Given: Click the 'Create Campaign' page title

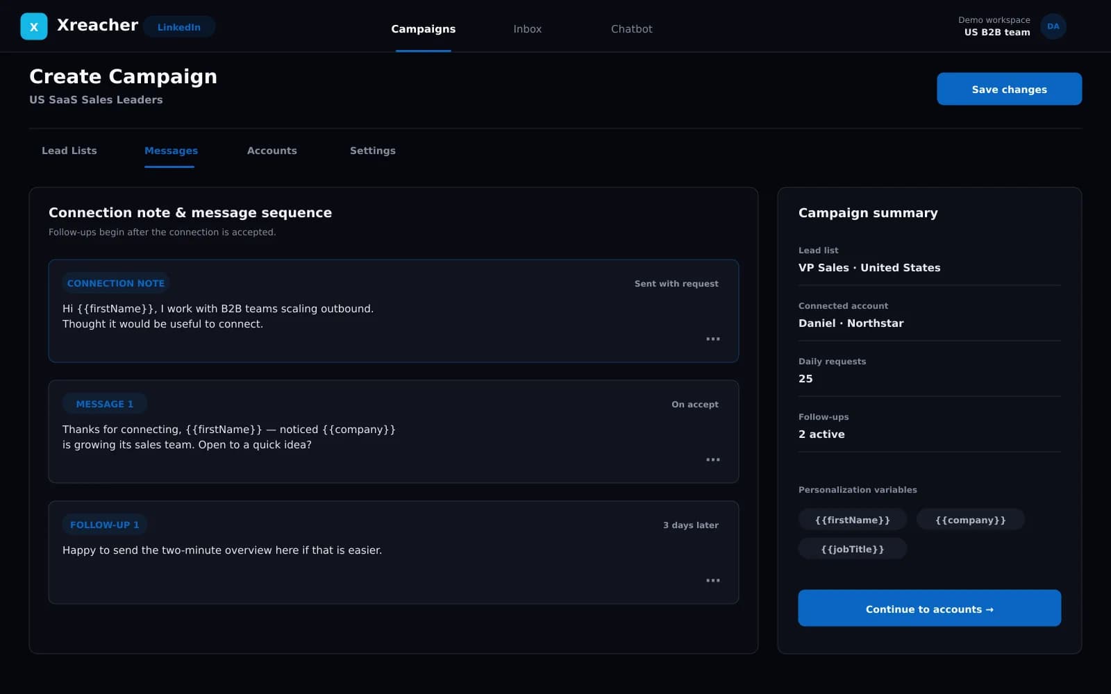Looking at the screenshot, I should (x=123, y=76).
